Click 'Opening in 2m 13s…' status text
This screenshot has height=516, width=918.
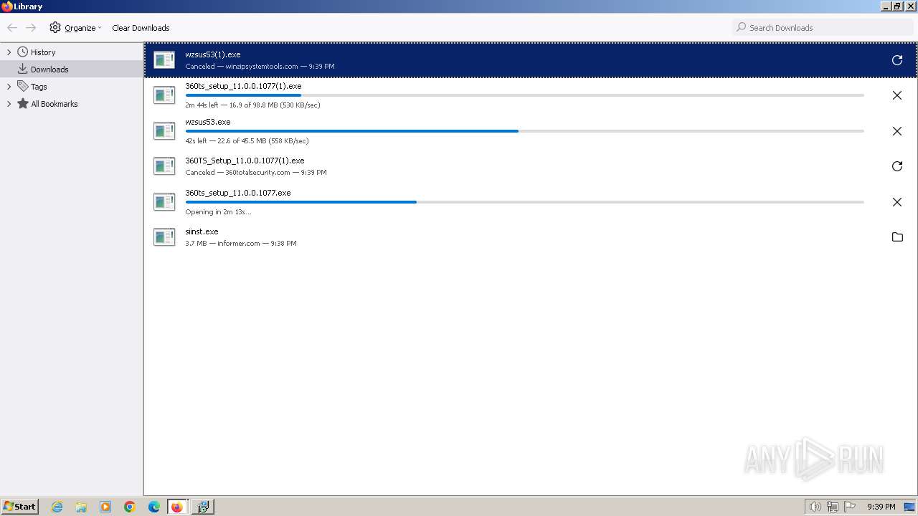(218, 211)
